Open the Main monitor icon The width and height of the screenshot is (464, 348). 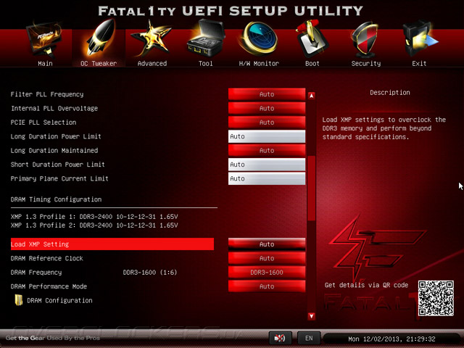[44, 39]
